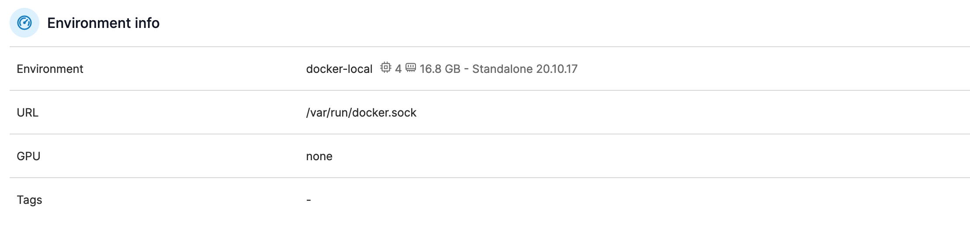
Task: Click the 'GB' unit after 16.8
Action: (453, 69)
